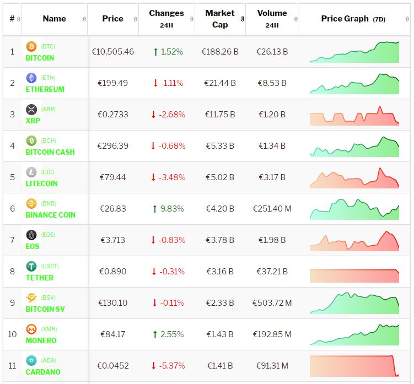414x384 pixels.
Task: Click the Ethereum diamond logo icon
Action: coord(31,78)
